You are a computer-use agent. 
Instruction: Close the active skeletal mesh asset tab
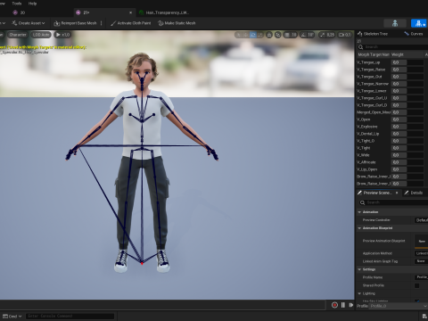point(130,12)
